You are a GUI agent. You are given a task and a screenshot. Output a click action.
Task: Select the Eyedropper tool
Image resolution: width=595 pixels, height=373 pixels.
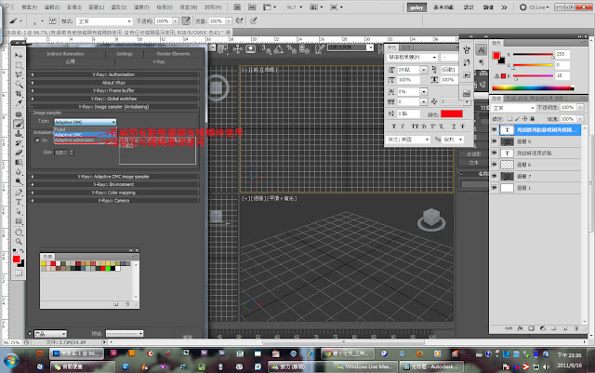tap(19, 103)
